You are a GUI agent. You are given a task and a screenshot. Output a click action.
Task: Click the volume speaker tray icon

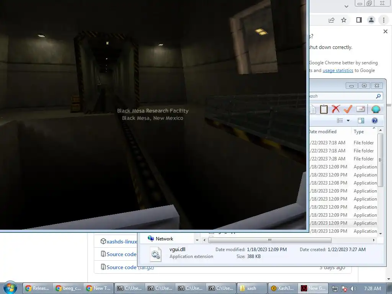pyautogui.click(x=353, y=289)
